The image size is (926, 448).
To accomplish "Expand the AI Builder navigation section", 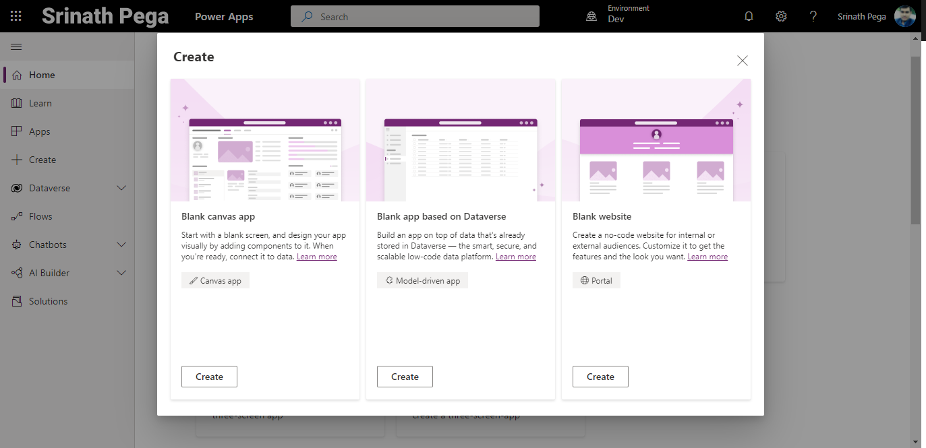I will click(x=121, y=273).
